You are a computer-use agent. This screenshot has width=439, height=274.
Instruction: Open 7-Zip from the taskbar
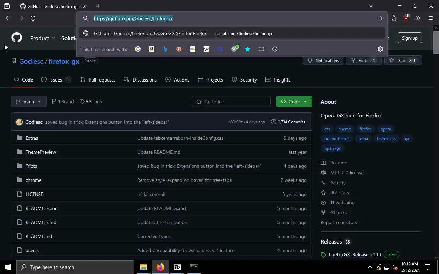pyautogui.click(x=177, y=267)
